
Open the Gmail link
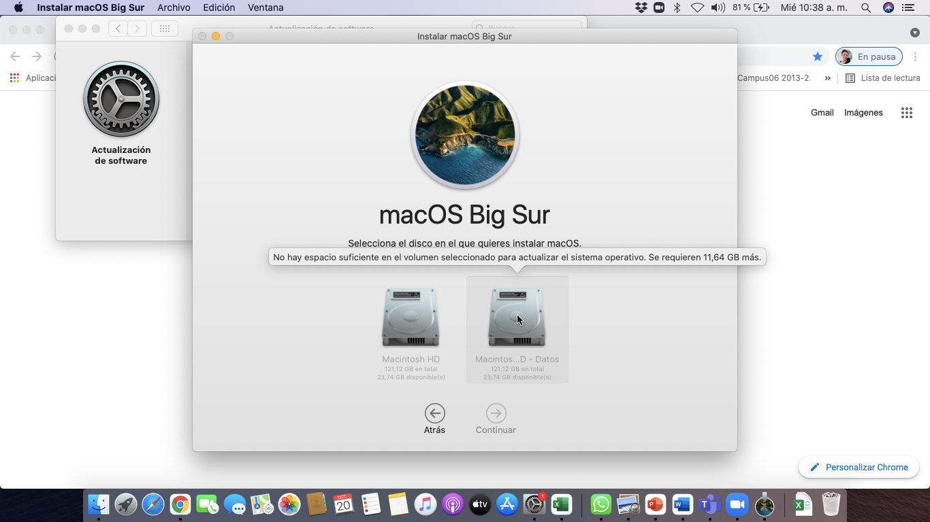coord(822,113)
